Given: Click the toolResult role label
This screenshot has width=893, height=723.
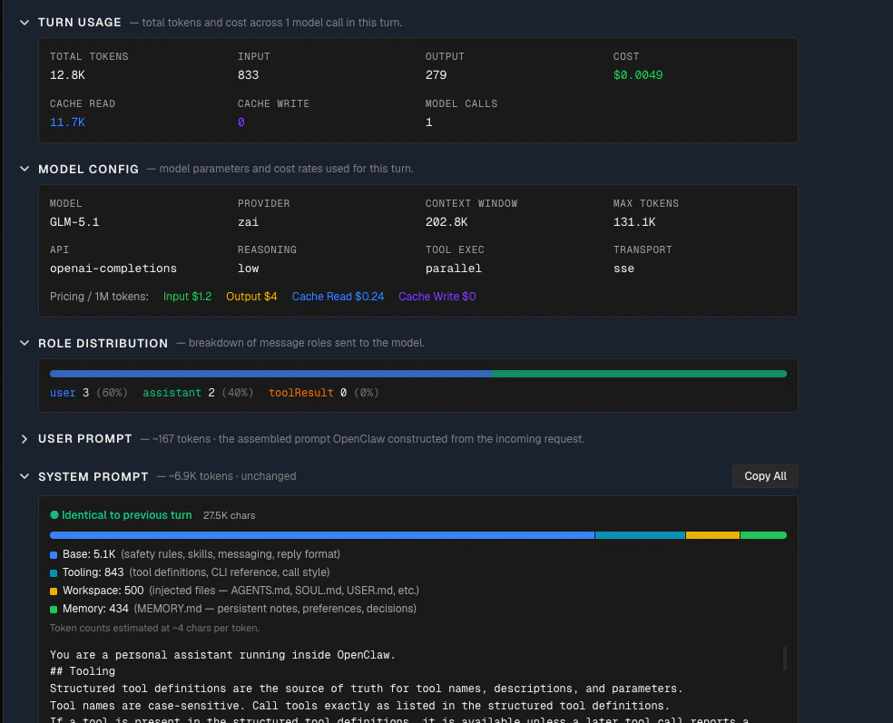Looking at the screenshot, I should [x=300, y=393].
